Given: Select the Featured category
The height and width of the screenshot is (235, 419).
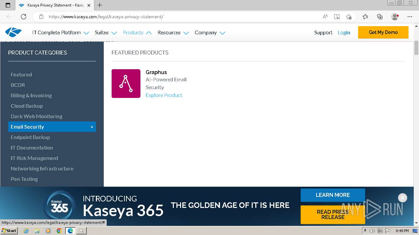Looking at the screenshot, I should pyautogui.click(x=52, y=74).
